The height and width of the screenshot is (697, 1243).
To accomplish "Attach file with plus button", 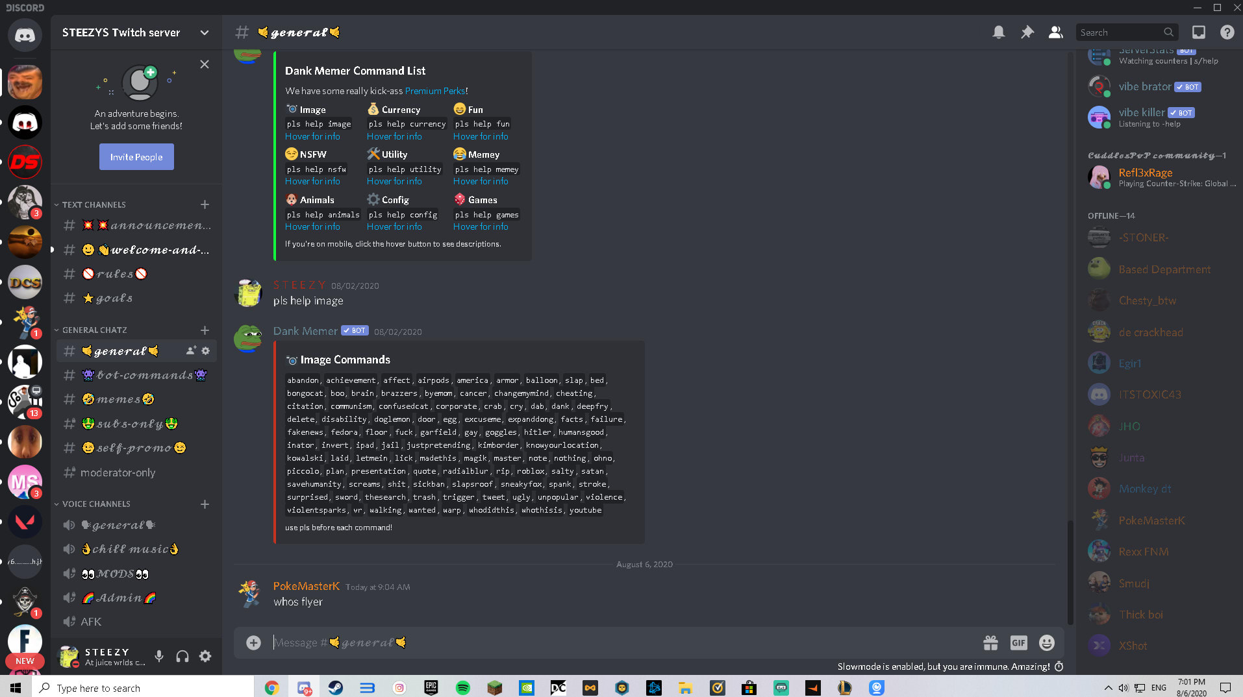I will pyautogui.click(x=253, y=642).
